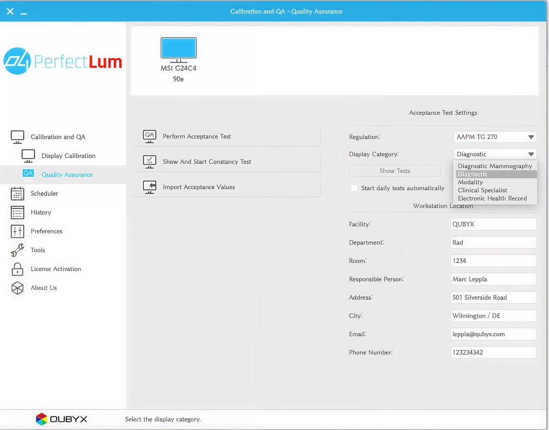Click the Tools wrench icon
549x430 pixels.
click(x=17, y=250)
